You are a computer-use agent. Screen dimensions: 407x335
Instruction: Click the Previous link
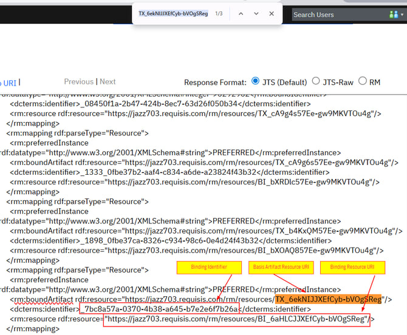(x=79, y=81)
